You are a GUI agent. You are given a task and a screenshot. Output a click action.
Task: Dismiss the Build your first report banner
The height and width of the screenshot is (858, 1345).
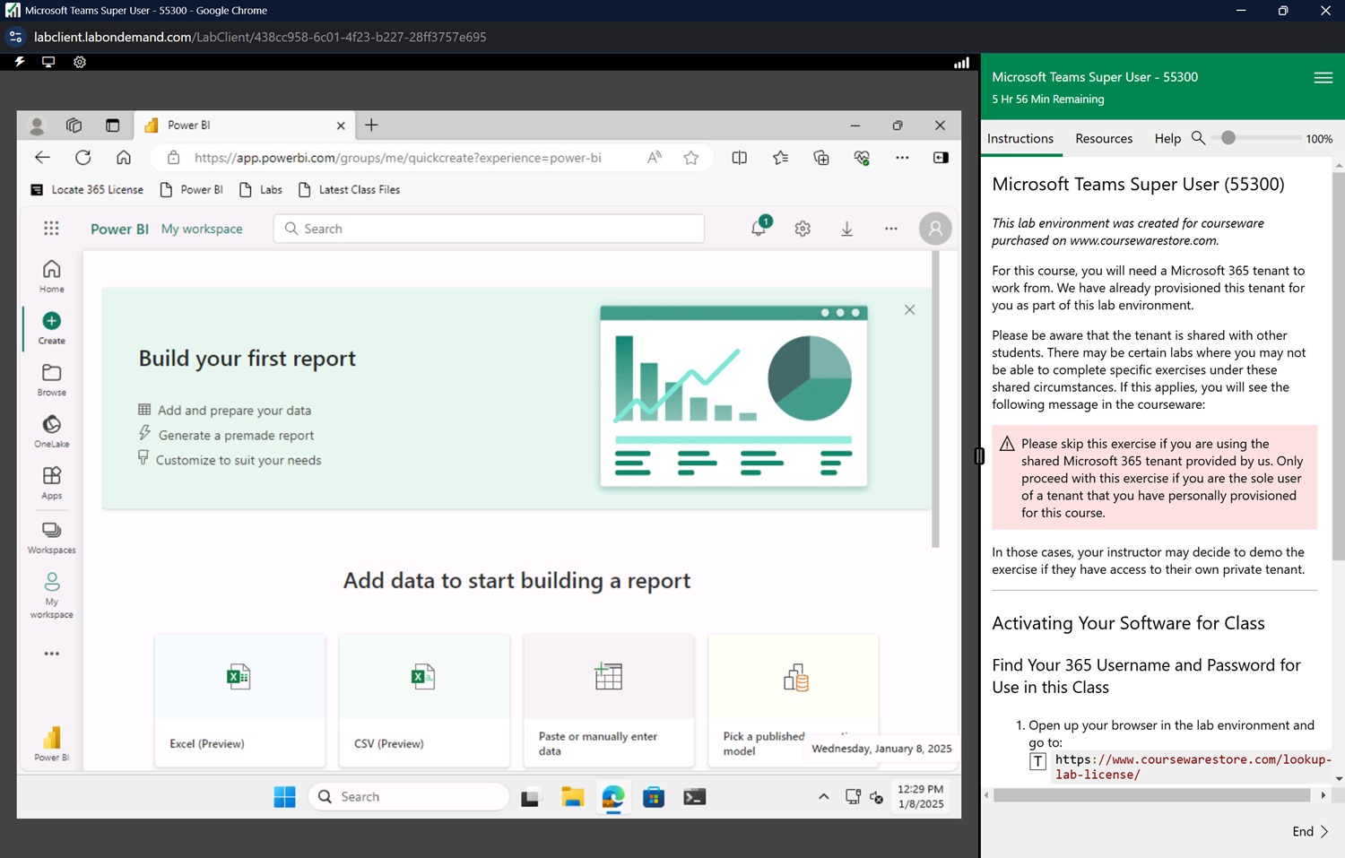click(909, 309)
